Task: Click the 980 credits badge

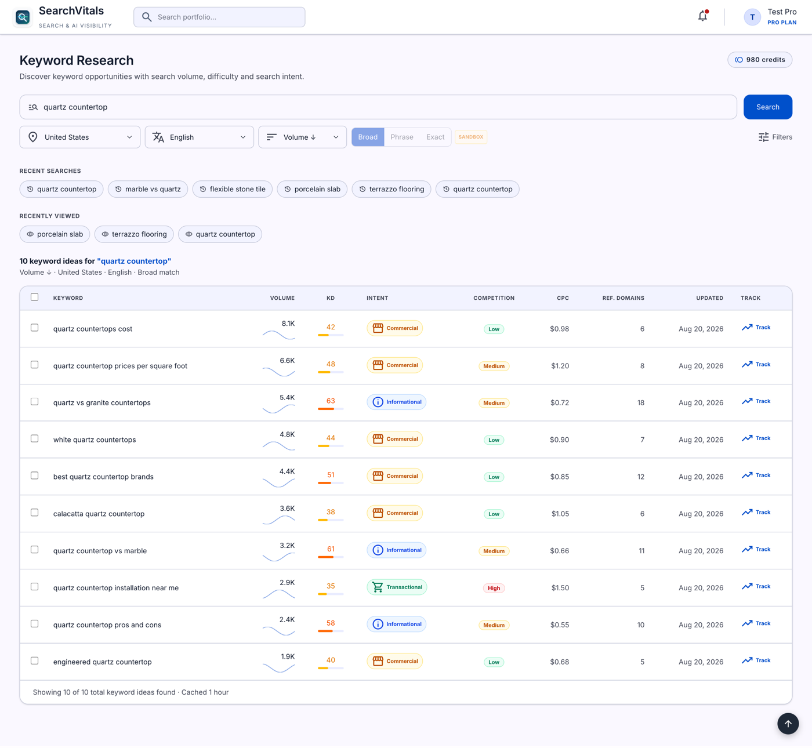Action: pyautogui.click(x=760, y=60)
